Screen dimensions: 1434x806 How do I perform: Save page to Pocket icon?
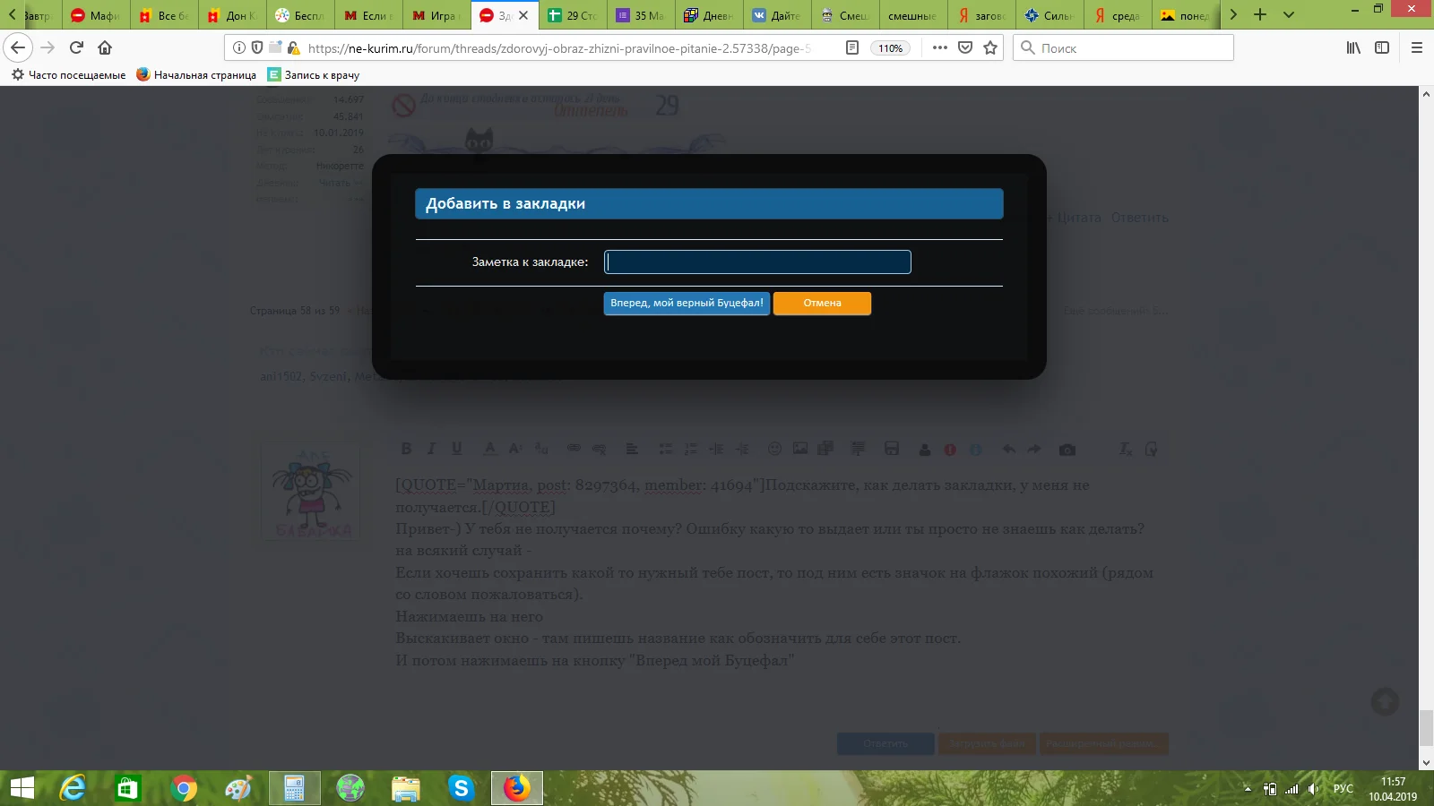[x=965, y=47]
